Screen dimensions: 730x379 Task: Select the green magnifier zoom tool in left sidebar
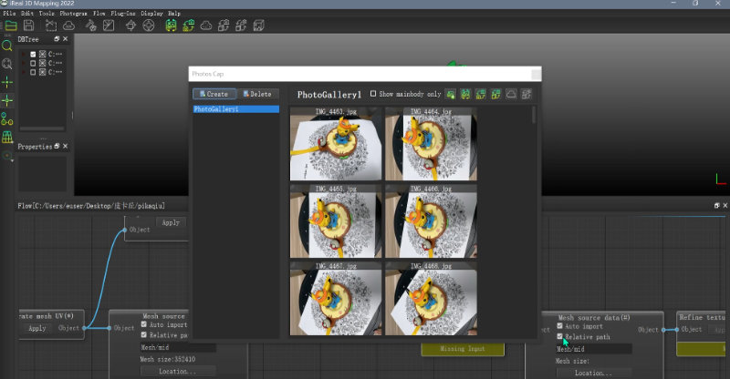7,46
